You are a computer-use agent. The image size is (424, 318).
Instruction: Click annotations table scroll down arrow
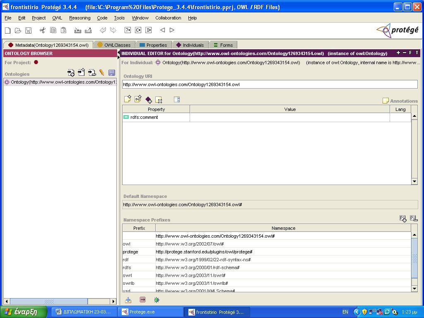(414, 181)
